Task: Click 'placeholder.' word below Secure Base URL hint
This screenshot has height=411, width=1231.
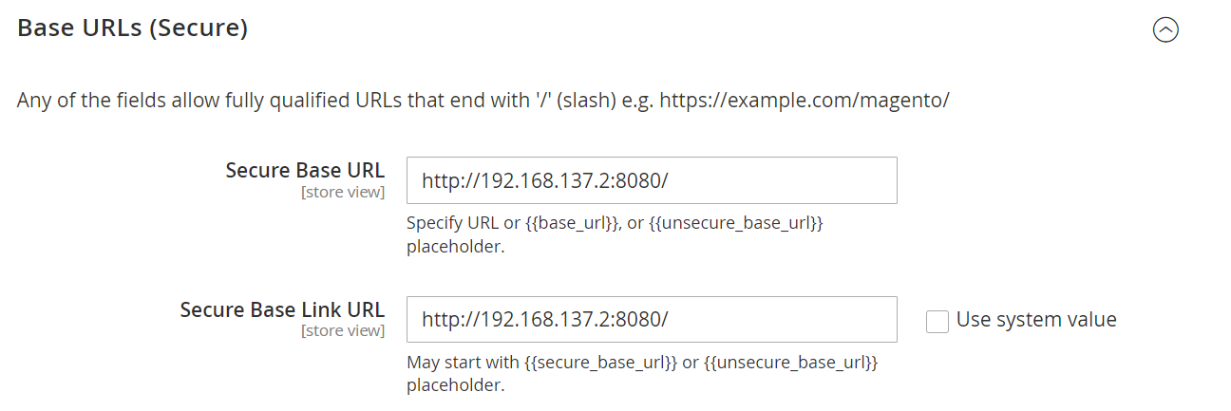Action: 455,247
